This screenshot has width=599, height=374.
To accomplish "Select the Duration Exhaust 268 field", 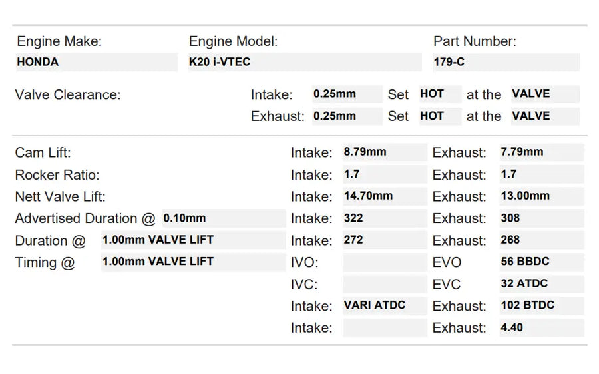I will (x=541, y=240).
